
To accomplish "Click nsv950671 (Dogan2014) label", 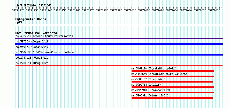I will tap(32, 47).
